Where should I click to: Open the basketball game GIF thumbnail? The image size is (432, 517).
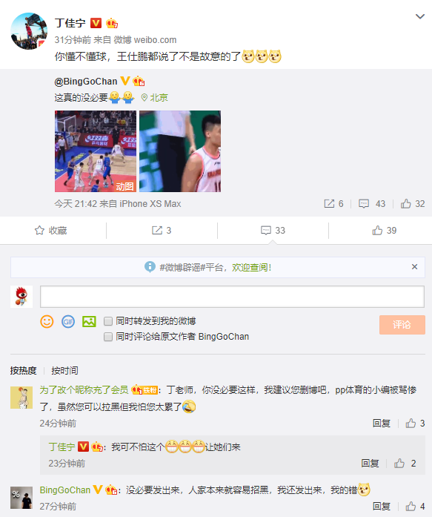click(96, 151)
